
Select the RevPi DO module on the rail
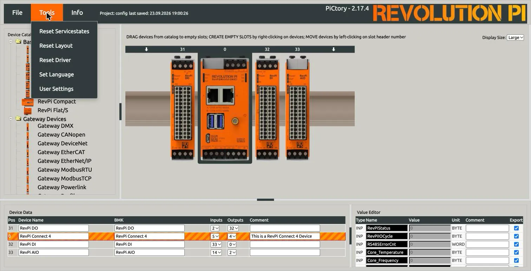click(x=183, y=108)
